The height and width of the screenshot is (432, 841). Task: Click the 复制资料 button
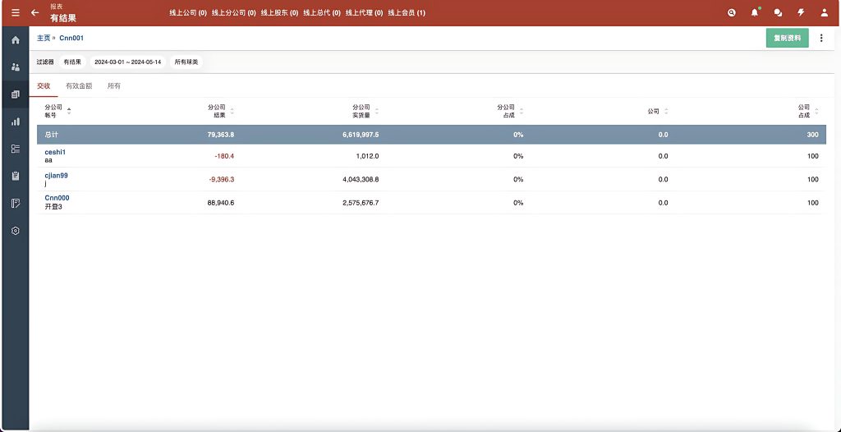(x=787, y=38)
